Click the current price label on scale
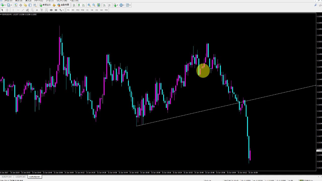Image resolution: width=322 pixels, height=181 pixels. click(x=319, y=151)
